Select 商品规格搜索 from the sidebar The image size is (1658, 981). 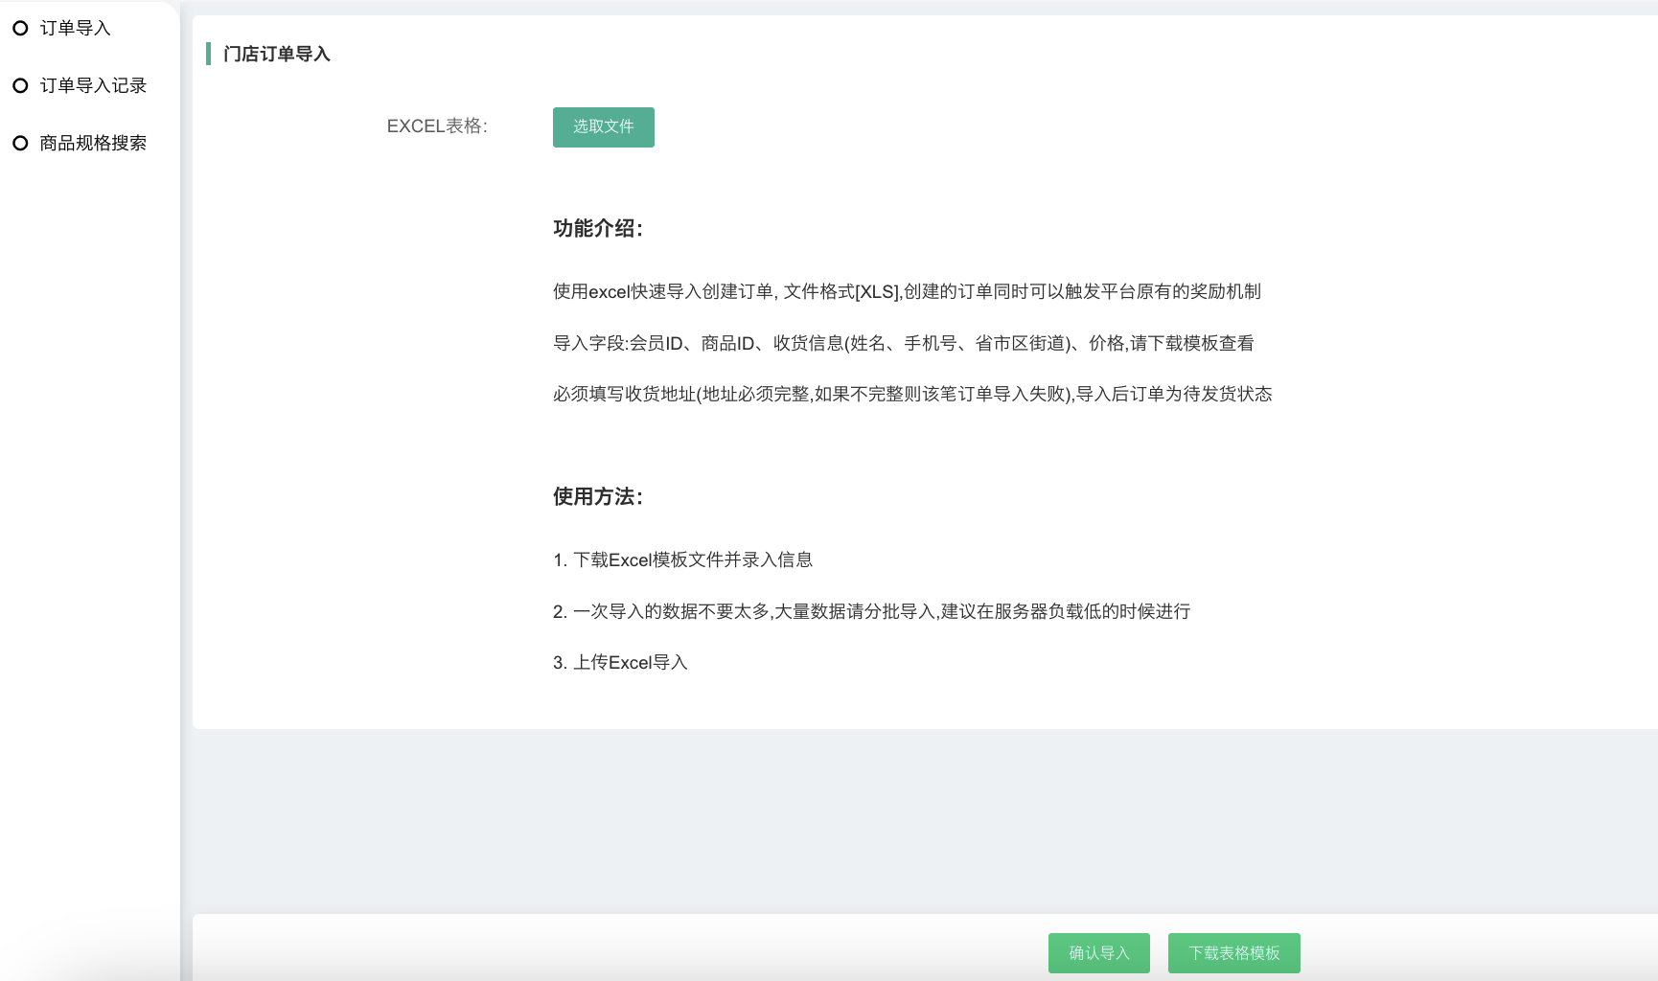click(93, 144)
